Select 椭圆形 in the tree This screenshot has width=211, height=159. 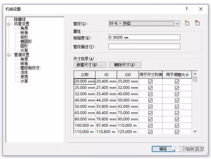[x=26, y=41]
